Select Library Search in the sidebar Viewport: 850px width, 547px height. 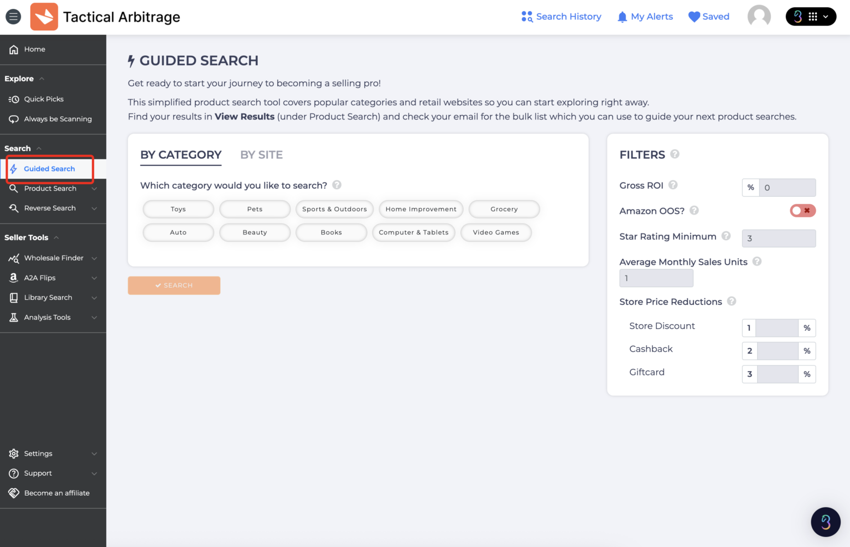48,297
